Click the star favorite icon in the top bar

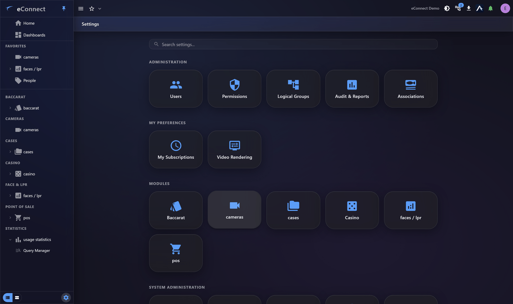click(92, 9)
